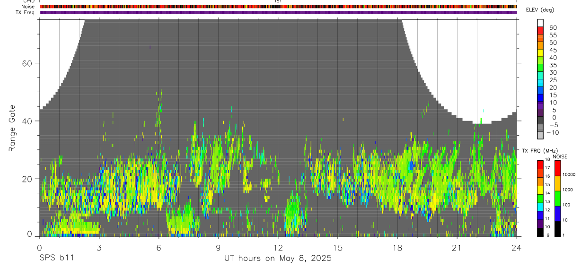Click the '100' label on the NOISE colorbar
The height and width of the screenshot is (268, 581).
[x=566, y=205]
